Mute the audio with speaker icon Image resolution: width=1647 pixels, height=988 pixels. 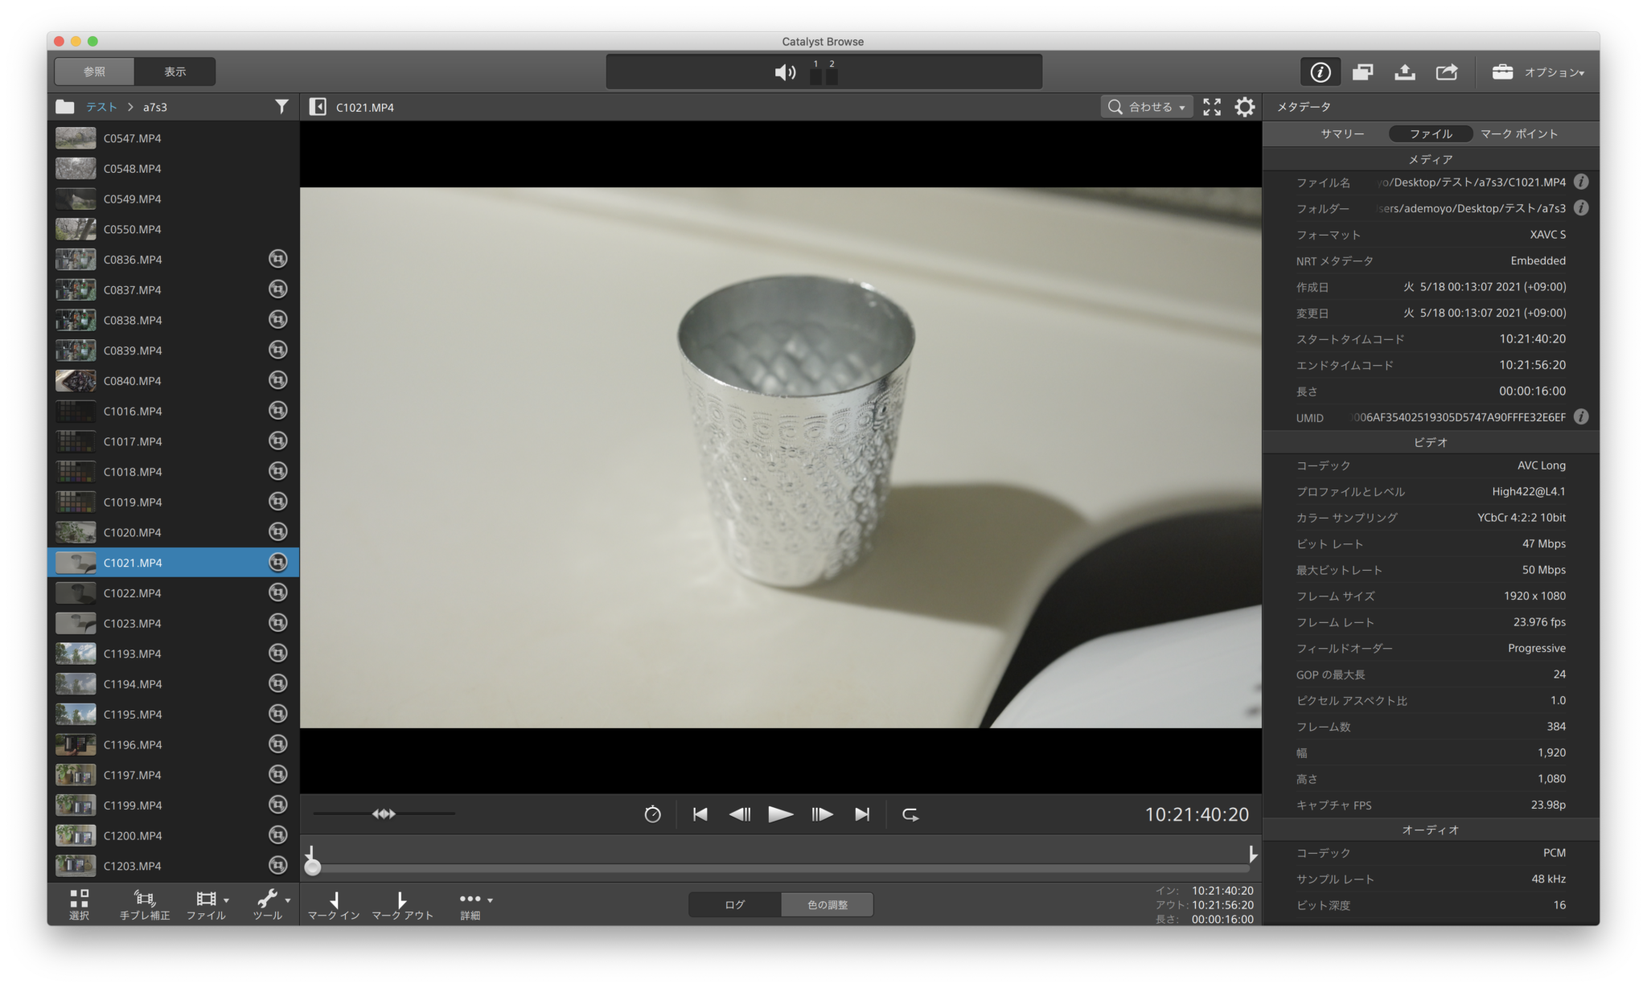click(784, 72)
